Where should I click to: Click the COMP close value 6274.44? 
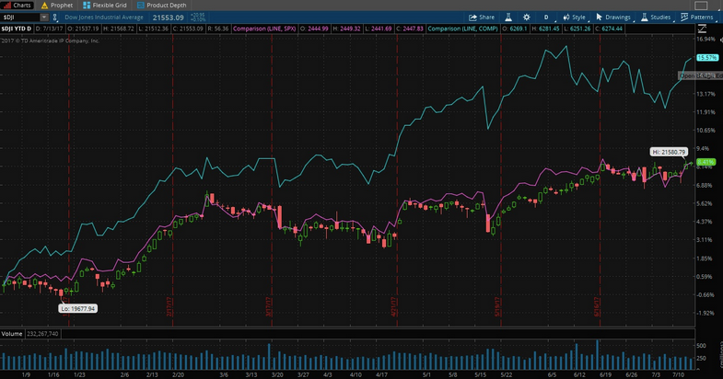pos(609,29)
